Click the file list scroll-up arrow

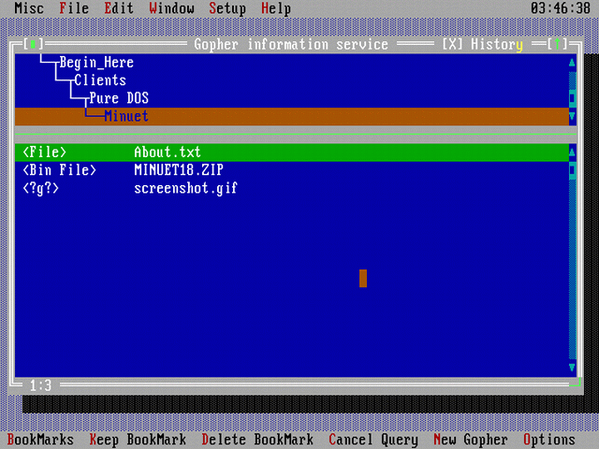(573, 152)
